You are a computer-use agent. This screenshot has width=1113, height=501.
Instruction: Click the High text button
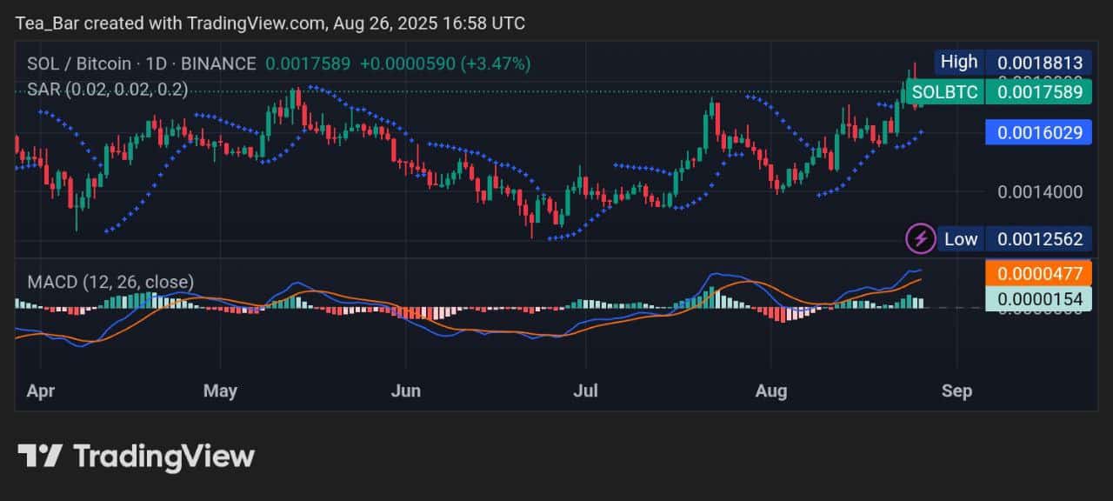point(958,62)
